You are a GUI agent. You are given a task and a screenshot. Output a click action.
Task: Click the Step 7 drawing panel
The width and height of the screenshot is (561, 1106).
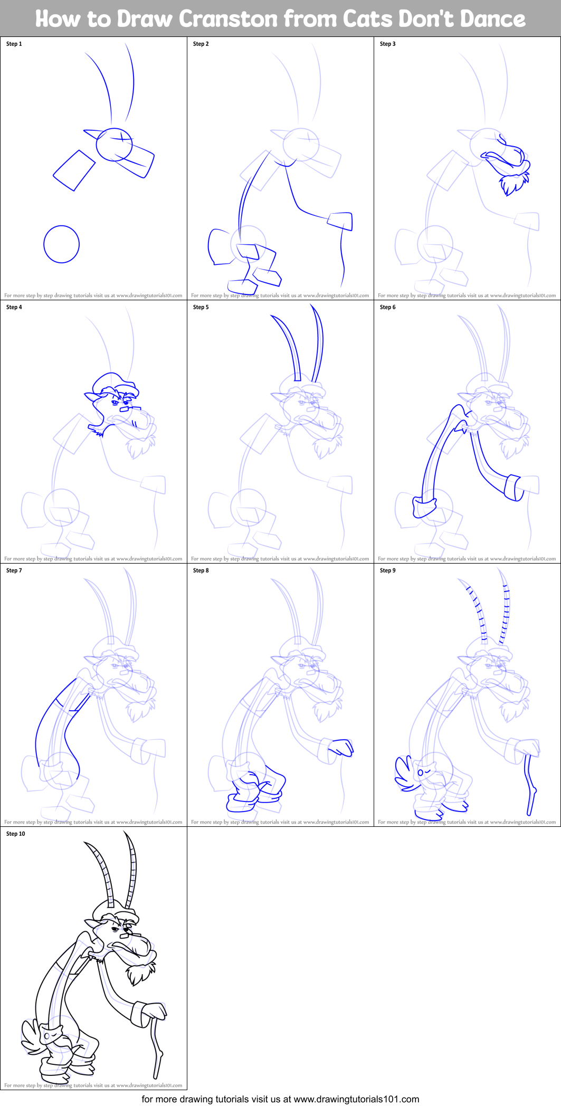93,695
